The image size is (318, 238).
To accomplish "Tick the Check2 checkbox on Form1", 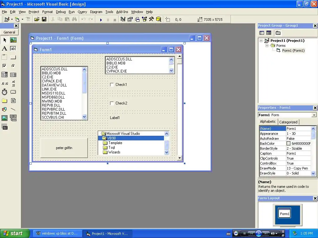I will [x=112, y=103].
